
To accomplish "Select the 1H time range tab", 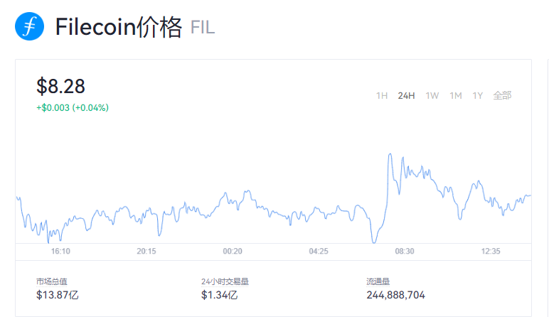I will (382, 95).
